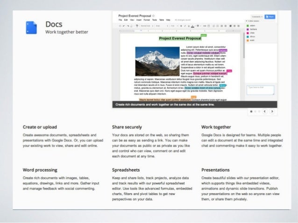Open the font size dropdown

coord(175,26)
